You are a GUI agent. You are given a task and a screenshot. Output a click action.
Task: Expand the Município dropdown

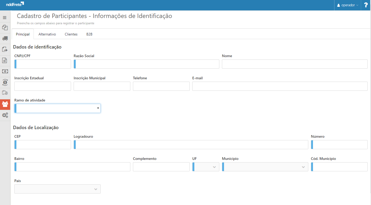click(x=265, y=167)
